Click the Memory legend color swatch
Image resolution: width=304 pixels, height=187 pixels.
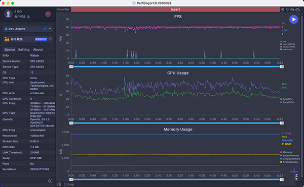[281, 152]
